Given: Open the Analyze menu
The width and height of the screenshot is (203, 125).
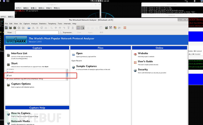Looking at the screenshot, I should (x=34, y=24).
